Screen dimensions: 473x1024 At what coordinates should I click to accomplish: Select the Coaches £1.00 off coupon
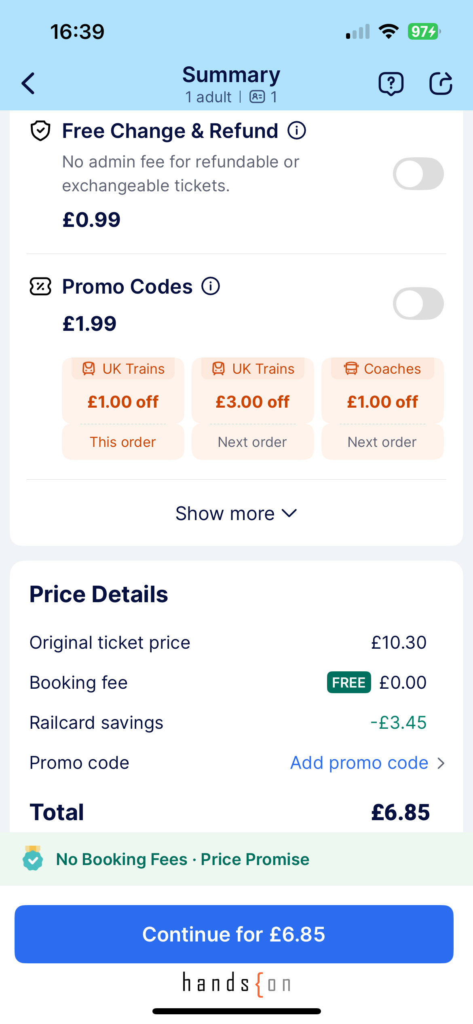click(x=382, y=408)
